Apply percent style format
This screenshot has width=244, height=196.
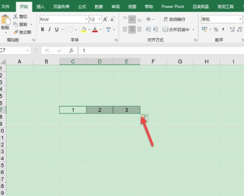[x=216, y=29]
